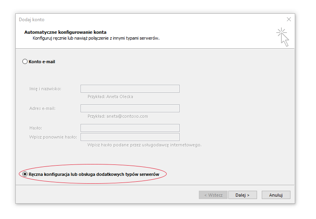Click the < Wstecz button
Screen dimensions: 316x219
pyautogui.click(x=213, y=195)
